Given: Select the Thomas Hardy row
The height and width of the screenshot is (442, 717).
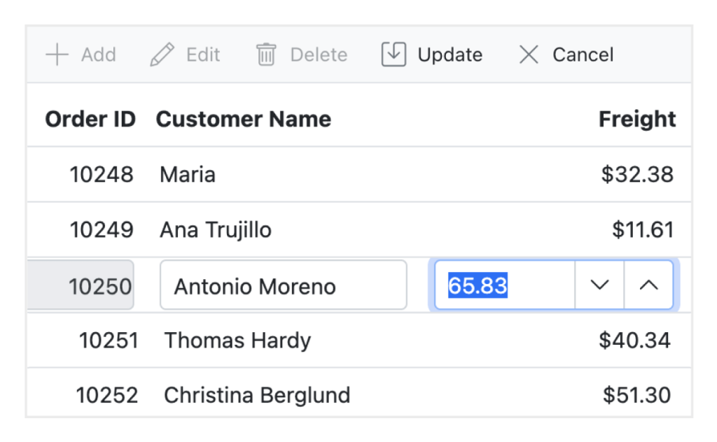Looking at the screenshot, I should pyautogui.click(x=237, y=341).
